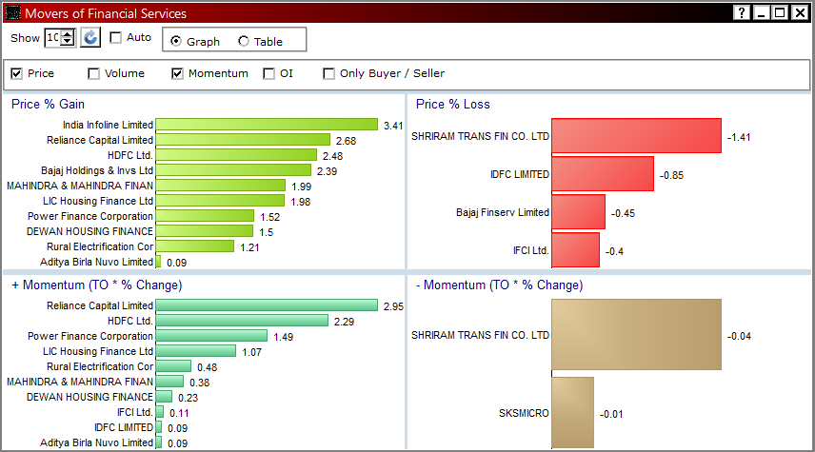Minimize the Movers window
Image resolution: width=815 pixels, height=452 pixels.
pyautogui.click(x=761, y=13)
